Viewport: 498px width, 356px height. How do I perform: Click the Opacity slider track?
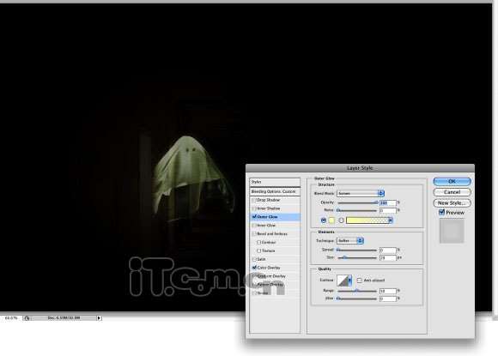(x=357, y=202)
